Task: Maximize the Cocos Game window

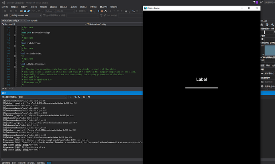Action: (249, 8)
